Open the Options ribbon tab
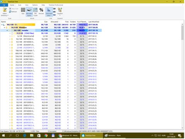 pos(35,5)
